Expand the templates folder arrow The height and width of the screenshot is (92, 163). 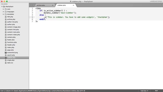3,14
